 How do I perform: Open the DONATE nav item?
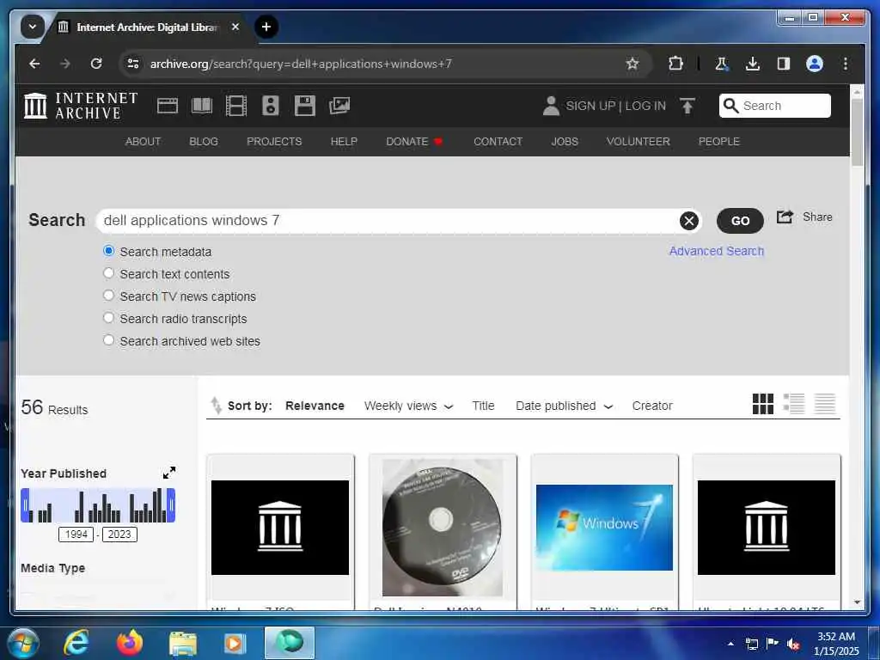click(415, 142)
